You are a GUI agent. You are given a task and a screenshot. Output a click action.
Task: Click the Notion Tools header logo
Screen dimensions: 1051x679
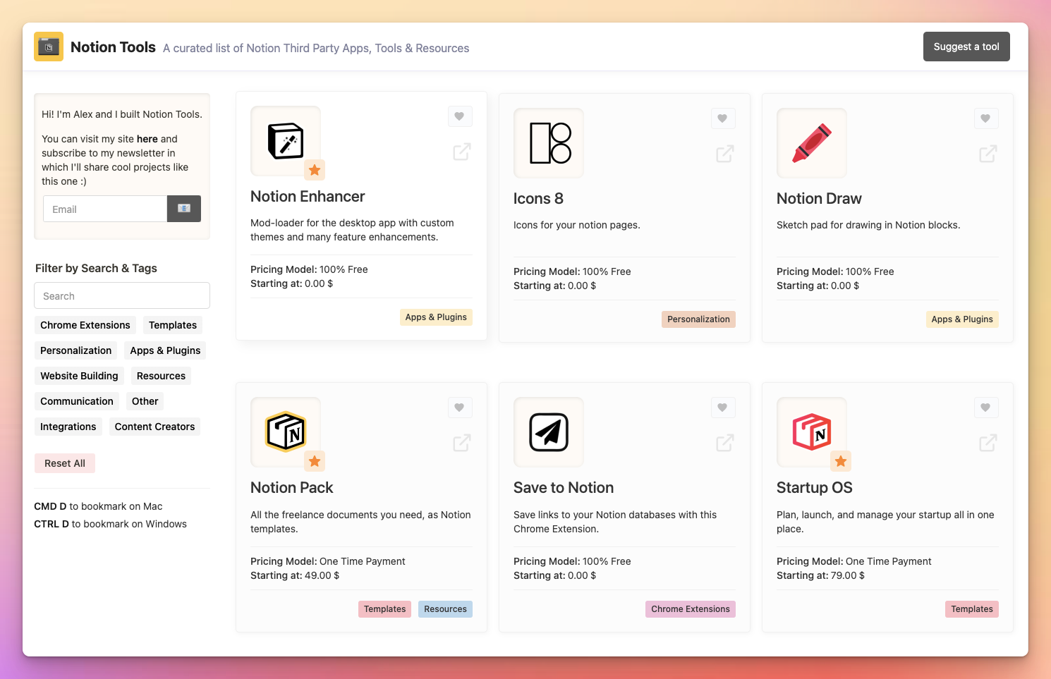pos(48,47)
